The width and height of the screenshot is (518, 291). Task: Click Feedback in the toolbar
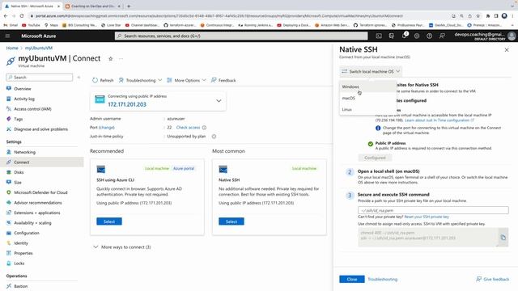223,80
